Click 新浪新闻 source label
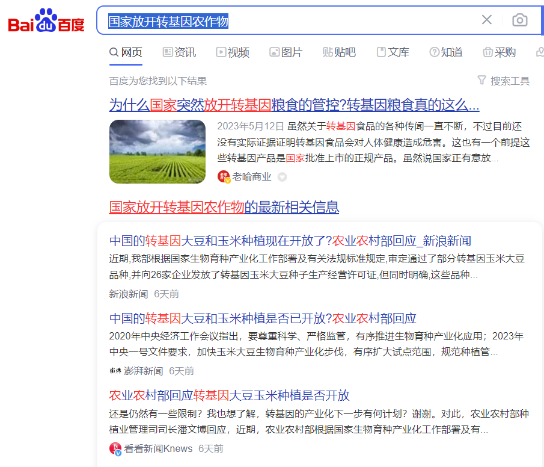The width and height of the screenshot is (544, 467). [x=129, y=294]
